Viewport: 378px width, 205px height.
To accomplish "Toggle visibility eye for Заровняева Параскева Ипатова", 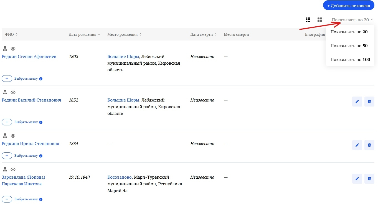I will click(13, 169).
